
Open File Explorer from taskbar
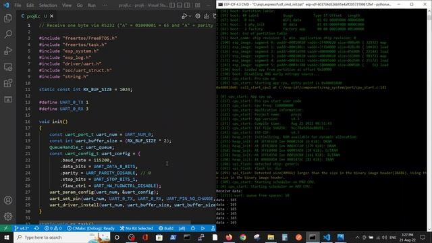271,238
